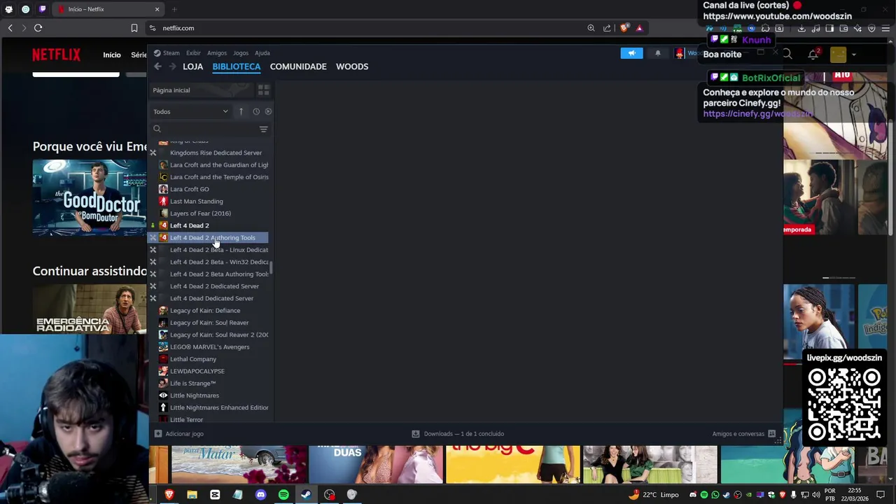The image size is (896, 504).
Task: Select Lara Croft GO in library
Action: [x=210, y=189]
